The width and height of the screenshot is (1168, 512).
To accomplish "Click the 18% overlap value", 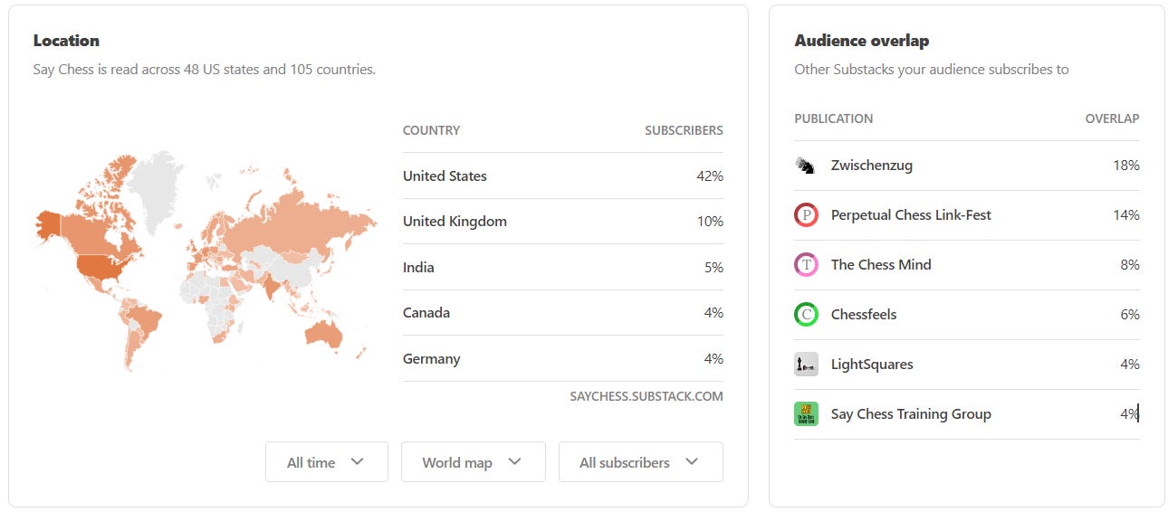I will (x=1126, y=166).
